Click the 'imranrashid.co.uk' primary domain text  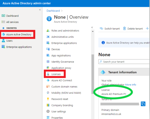pyautogui.click(x=111, y=114)
